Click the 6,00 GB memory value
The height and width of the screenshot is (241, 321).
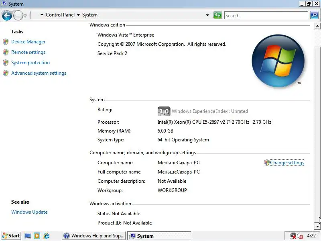165,131
